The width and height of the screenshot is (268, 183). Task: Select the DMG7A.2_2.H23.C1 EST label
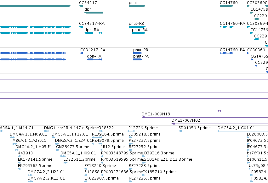(x=46, y=172)
